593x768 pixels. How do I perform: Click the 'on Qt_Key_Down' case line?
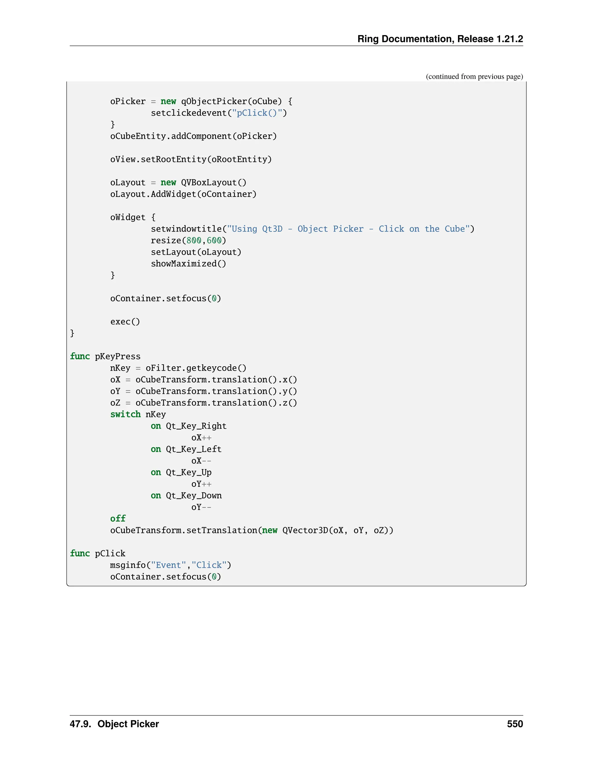[186, 496]
